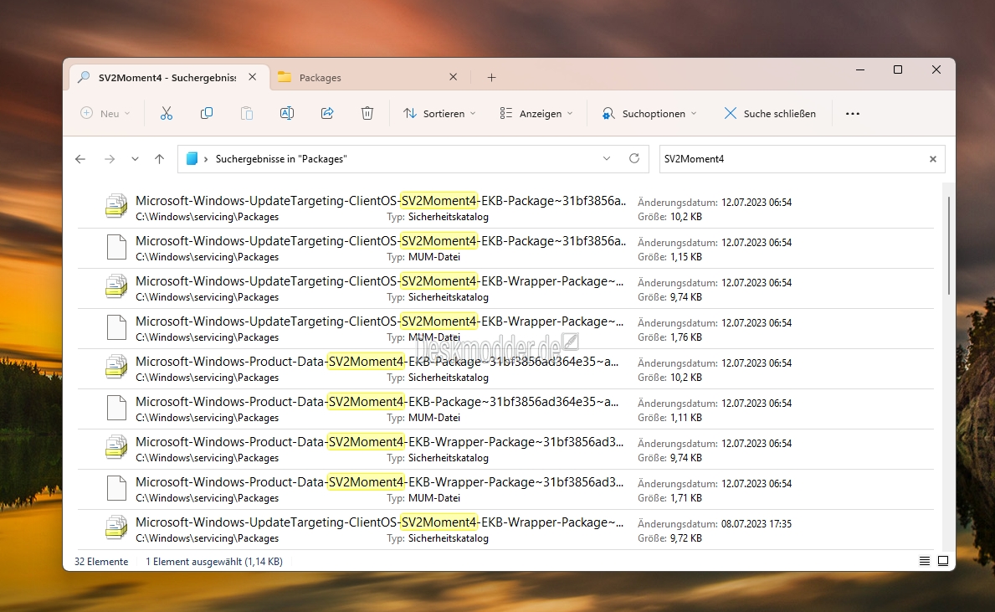Select the Product-Data EKB-Package file sized 10,2 KB
The height and width of the screenshot is (612, 995).
505,369
